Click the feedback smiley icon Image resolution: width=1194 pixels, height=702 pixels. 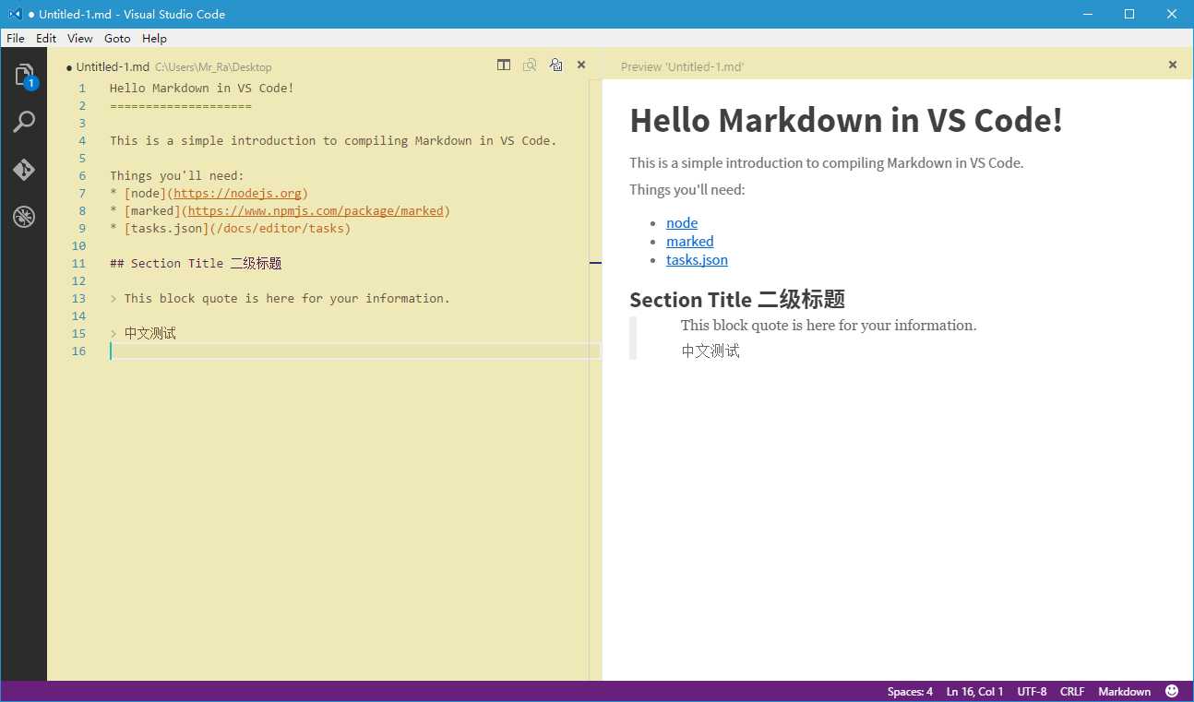pos(1172,691)
